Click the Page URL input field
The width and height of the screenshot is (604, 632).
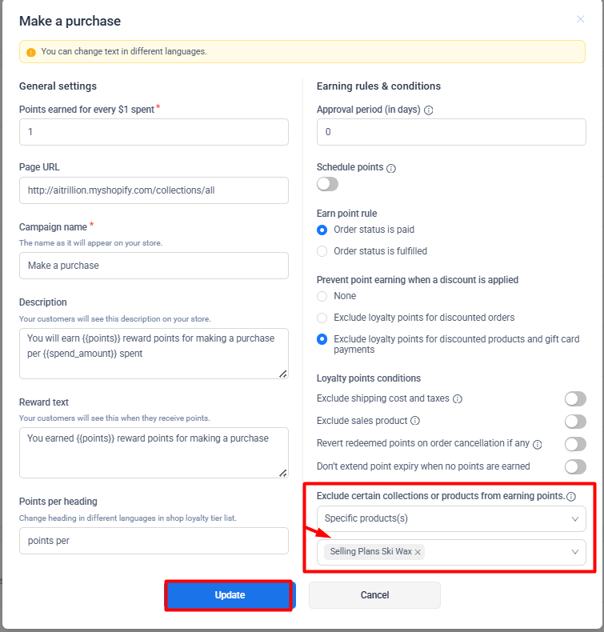(x=154, y=190)
